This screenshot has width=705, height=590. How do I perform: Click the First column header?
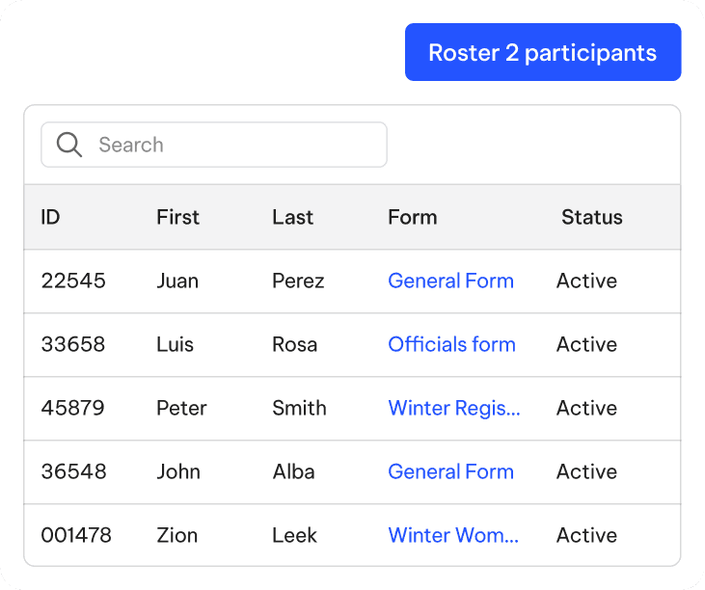pyautogui.click(x=177, y=217)
